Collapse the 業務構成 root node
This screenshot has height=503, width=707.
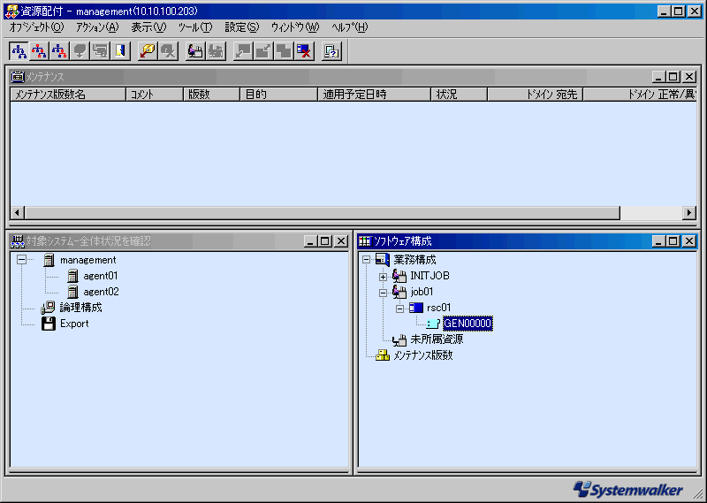366,259
